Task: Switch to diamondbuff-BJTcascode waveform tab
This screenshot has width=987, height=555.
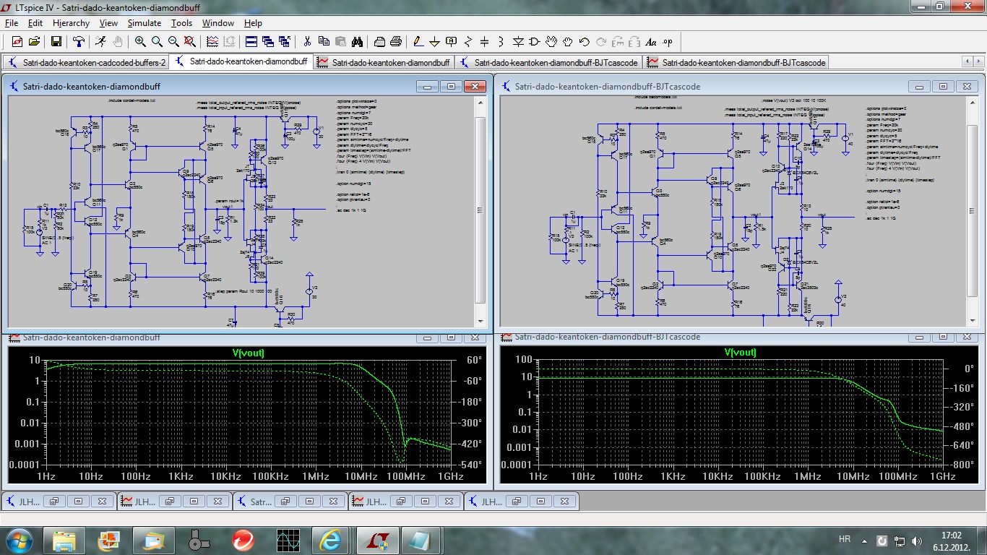Action: [x=737, y=62]
